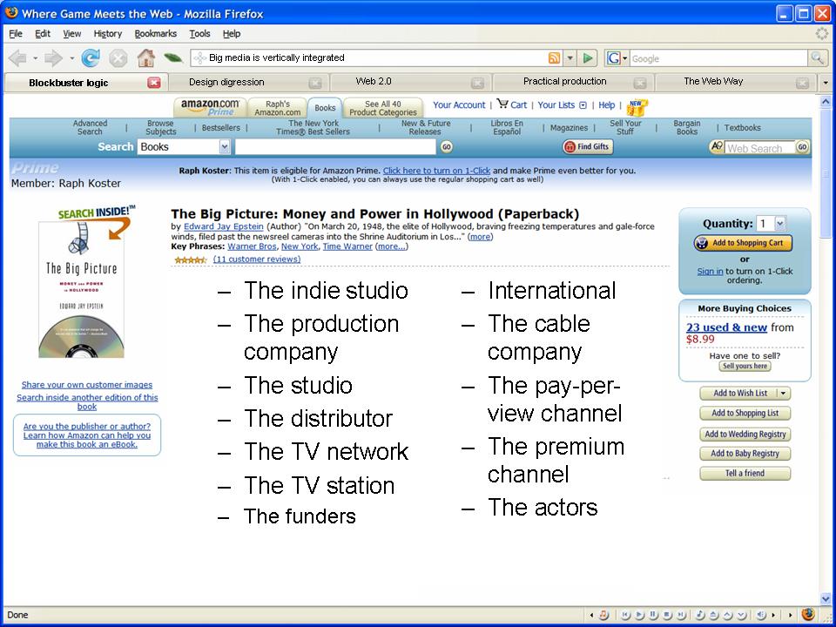
Task: Click the green leaf toolbar icon
Action: click(172, 57)
